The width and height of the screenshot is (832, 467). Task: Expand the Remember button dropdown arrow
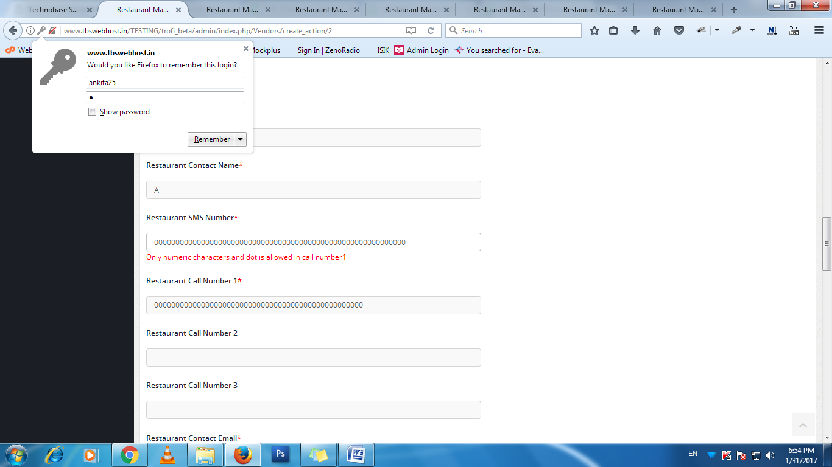click(241, 139)
